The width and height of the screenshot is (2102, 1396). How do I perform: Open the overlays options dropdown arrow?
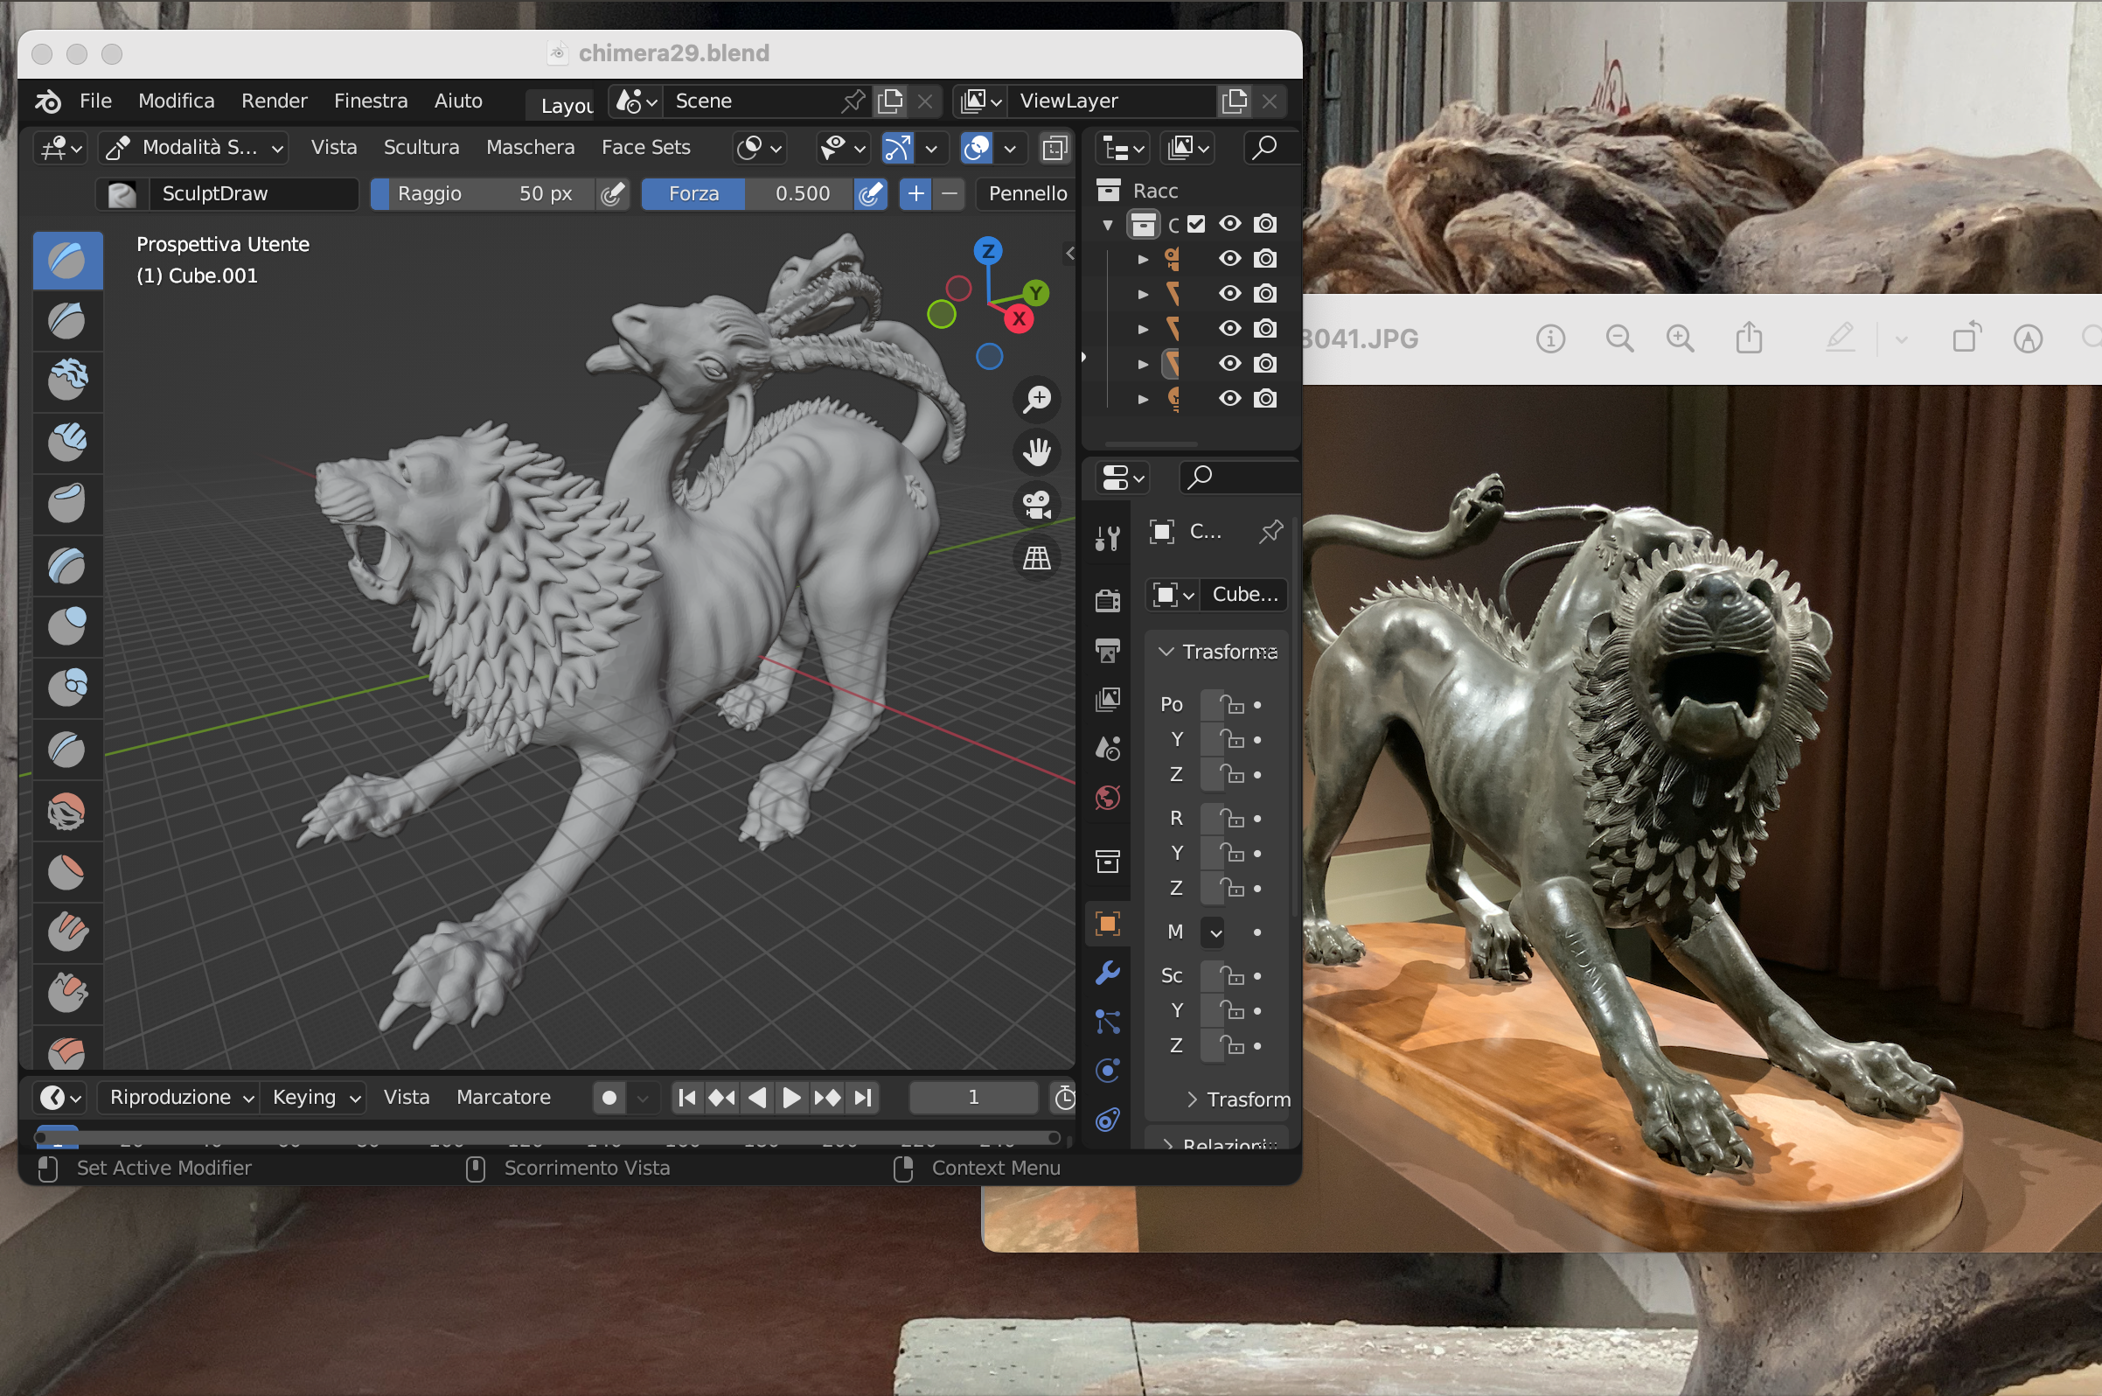1009,149
